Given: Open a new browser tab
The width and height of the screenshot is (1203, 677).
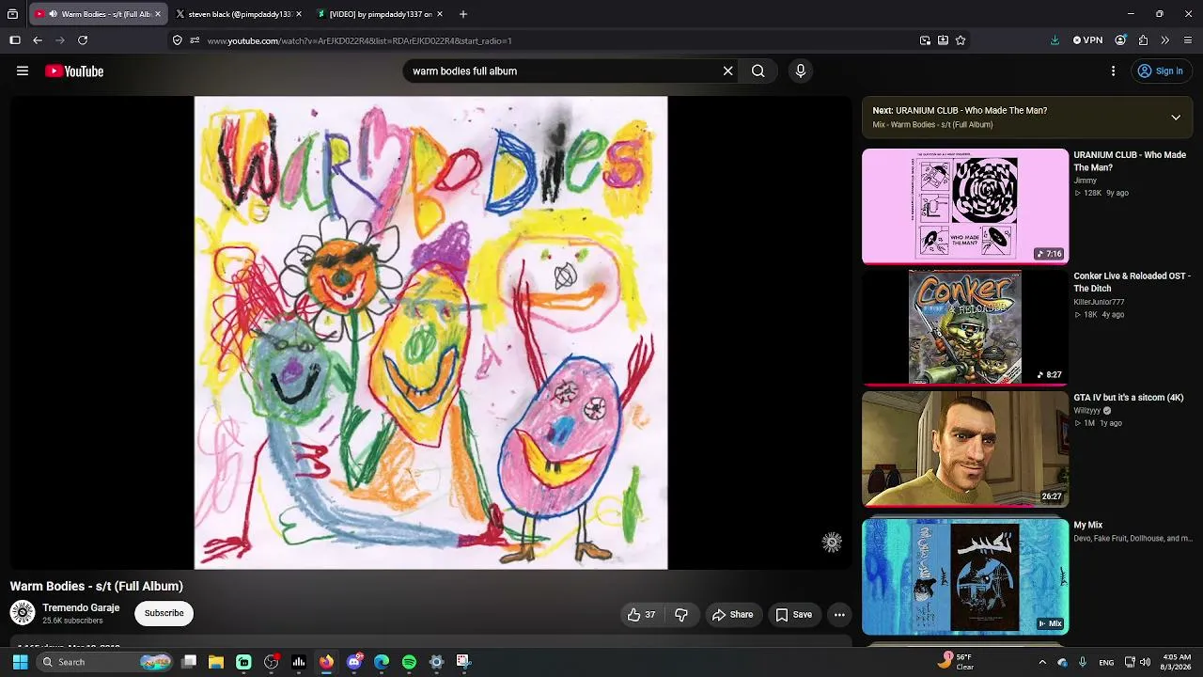Looking at the screenshot, I should pos(463,14).
